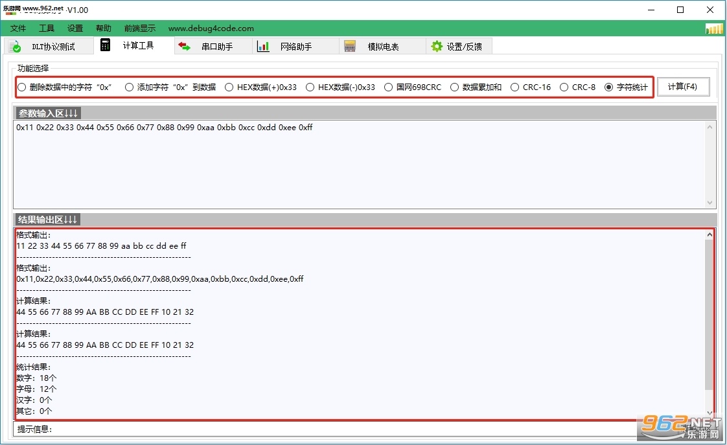Open the 工具 menu
727x445 pixels.
point(47,29)
